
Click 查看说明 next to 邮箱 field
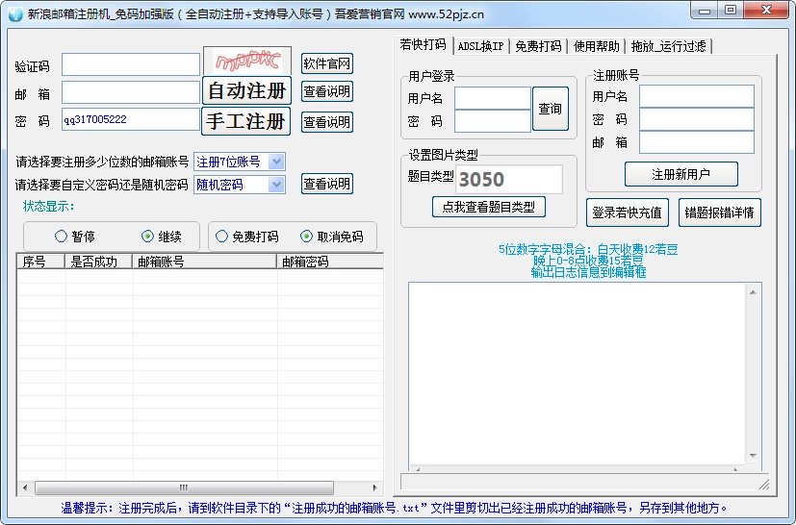327,91
